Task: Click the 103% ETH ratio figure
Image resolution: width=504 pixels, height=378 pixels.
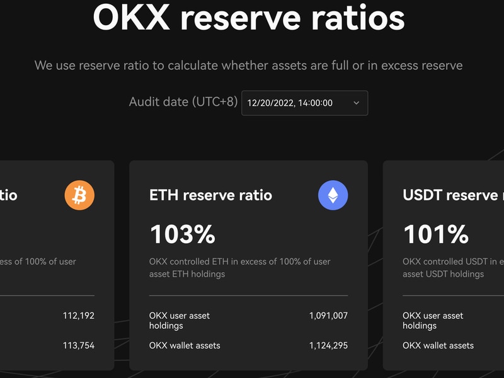Action: [x=182, y=234]
